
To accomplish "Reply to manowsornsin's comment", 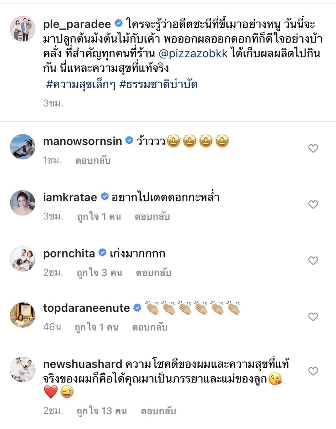I will pos(93,160).
